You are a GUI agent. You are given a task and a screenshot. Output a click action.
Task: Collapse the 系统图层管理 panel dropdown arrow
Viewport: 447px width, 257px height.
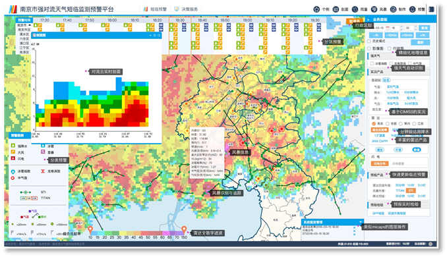pyautogui.click(x=361, y=222)
